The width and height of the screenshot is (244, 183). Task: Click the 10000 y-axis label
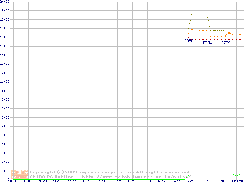(x=5, y=91)
